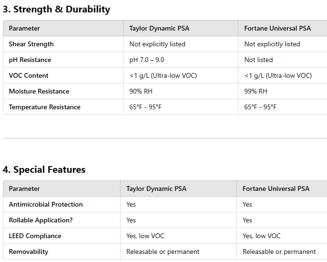Click the Rollable Application? parameter
Viewport: 327px width, 262px height.
(41, 220)
